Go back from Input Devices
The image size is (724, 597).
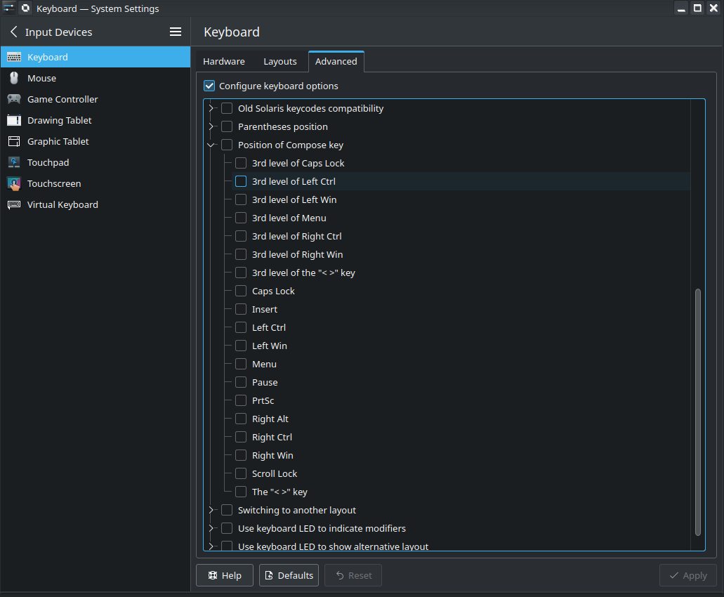[14, 32]
